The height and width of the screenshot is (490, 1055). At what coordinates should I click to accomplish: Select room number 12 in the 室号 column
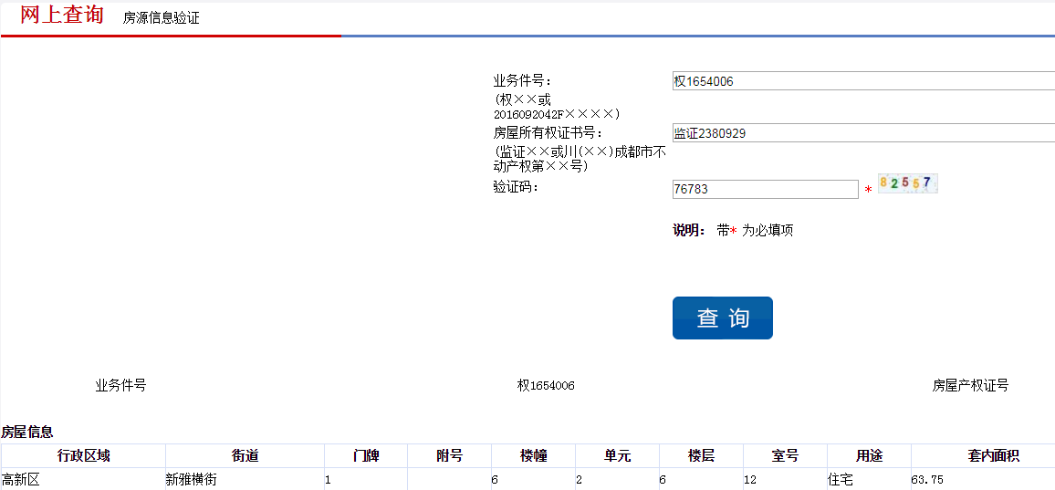tap(750, 479)
